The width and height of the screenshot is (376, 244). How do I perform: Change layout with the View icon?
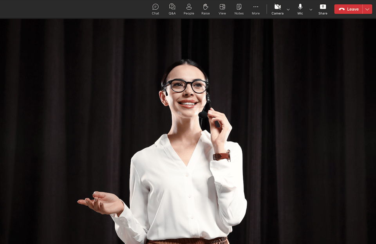point(222,7)
